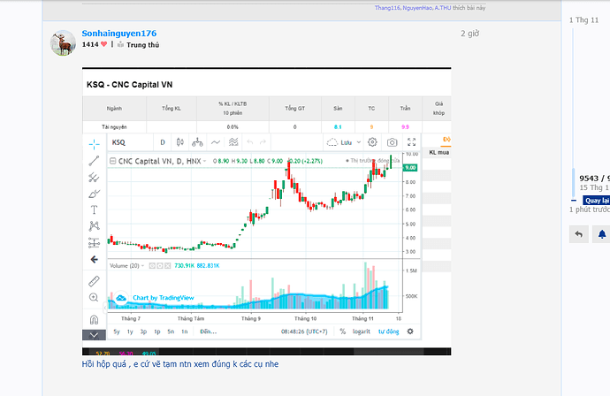Toggle percent scale with % button
610x396 pixels.
point(343,331)
